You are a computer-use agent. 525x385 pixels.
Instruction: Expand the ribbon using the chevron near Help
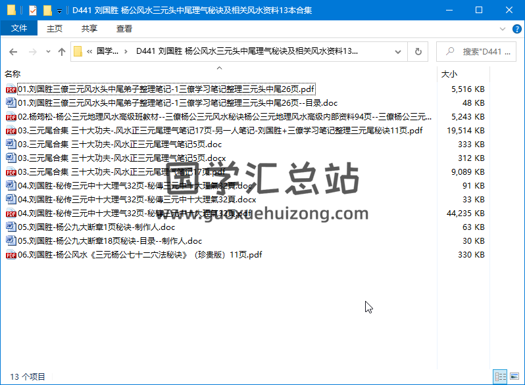(x=503, y=28)
